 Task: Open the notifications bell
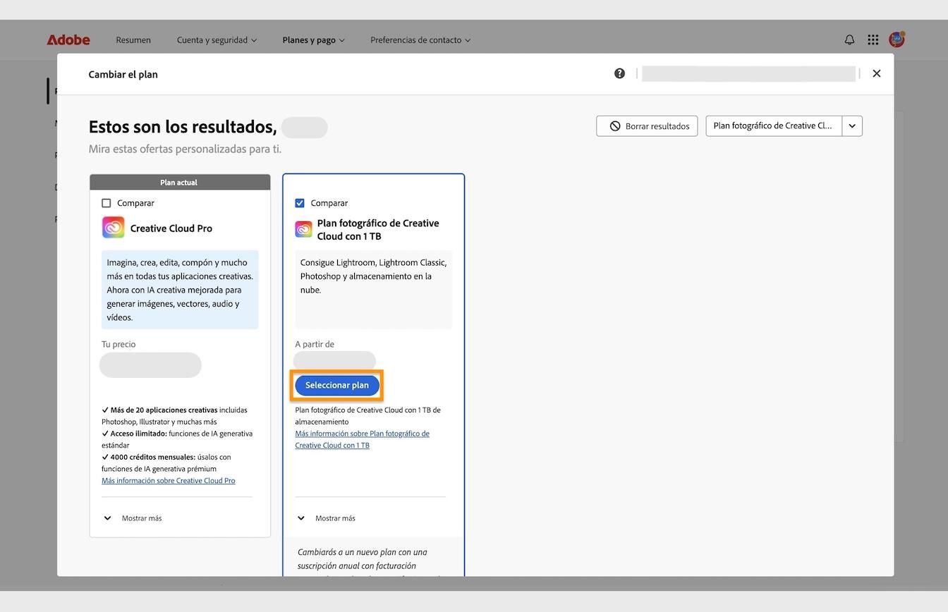(x=849, y=40)
